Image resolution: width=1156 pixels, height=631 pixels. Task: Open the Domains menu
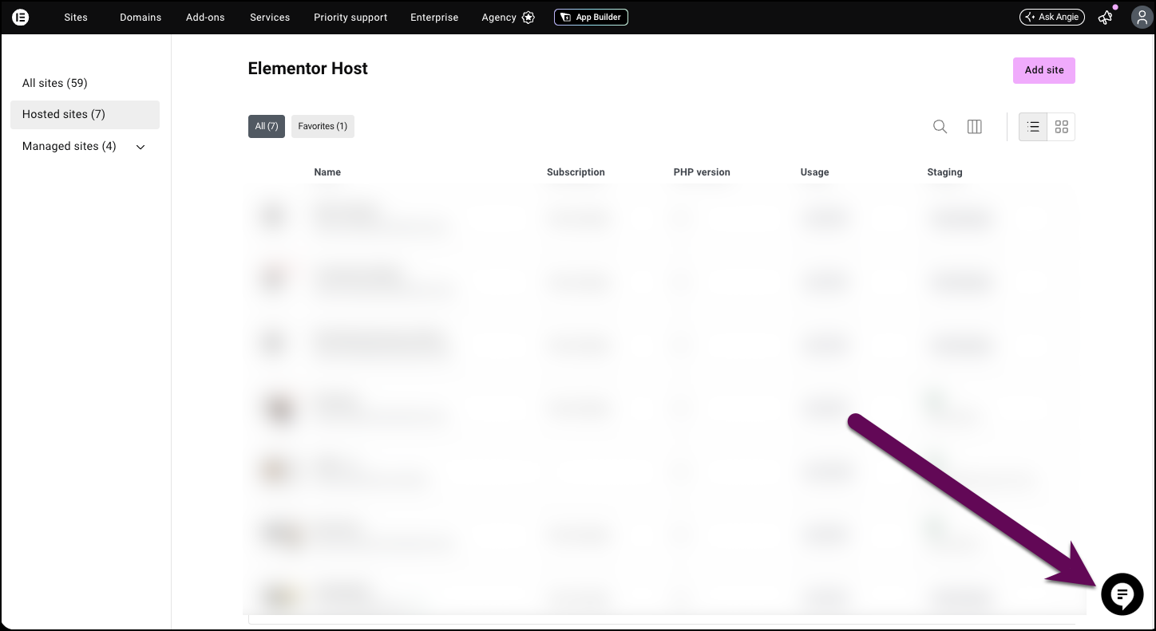coord(141,17)
